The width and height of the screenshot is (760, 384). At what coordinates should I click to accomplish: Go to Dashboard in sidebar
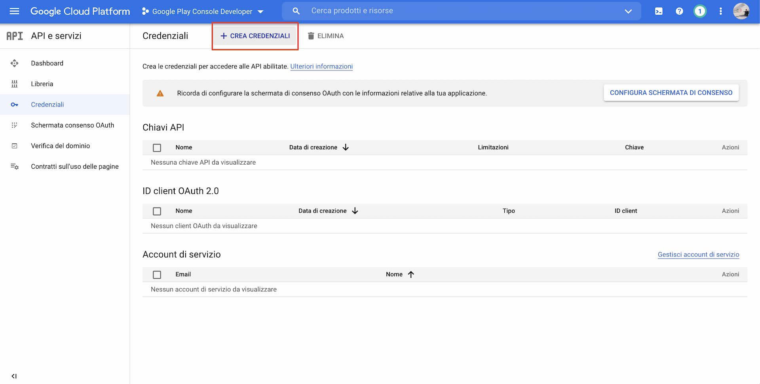[x=47, y=63]
